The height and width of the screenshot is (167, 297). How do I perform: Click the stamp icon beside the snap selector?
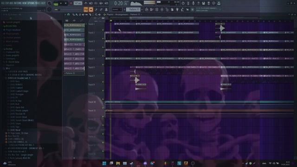(x=106, y=9)
